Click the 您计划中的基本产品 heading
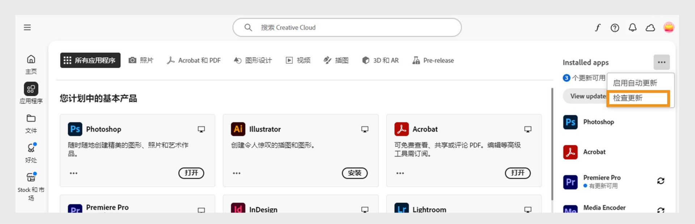 tap(98, 98)
